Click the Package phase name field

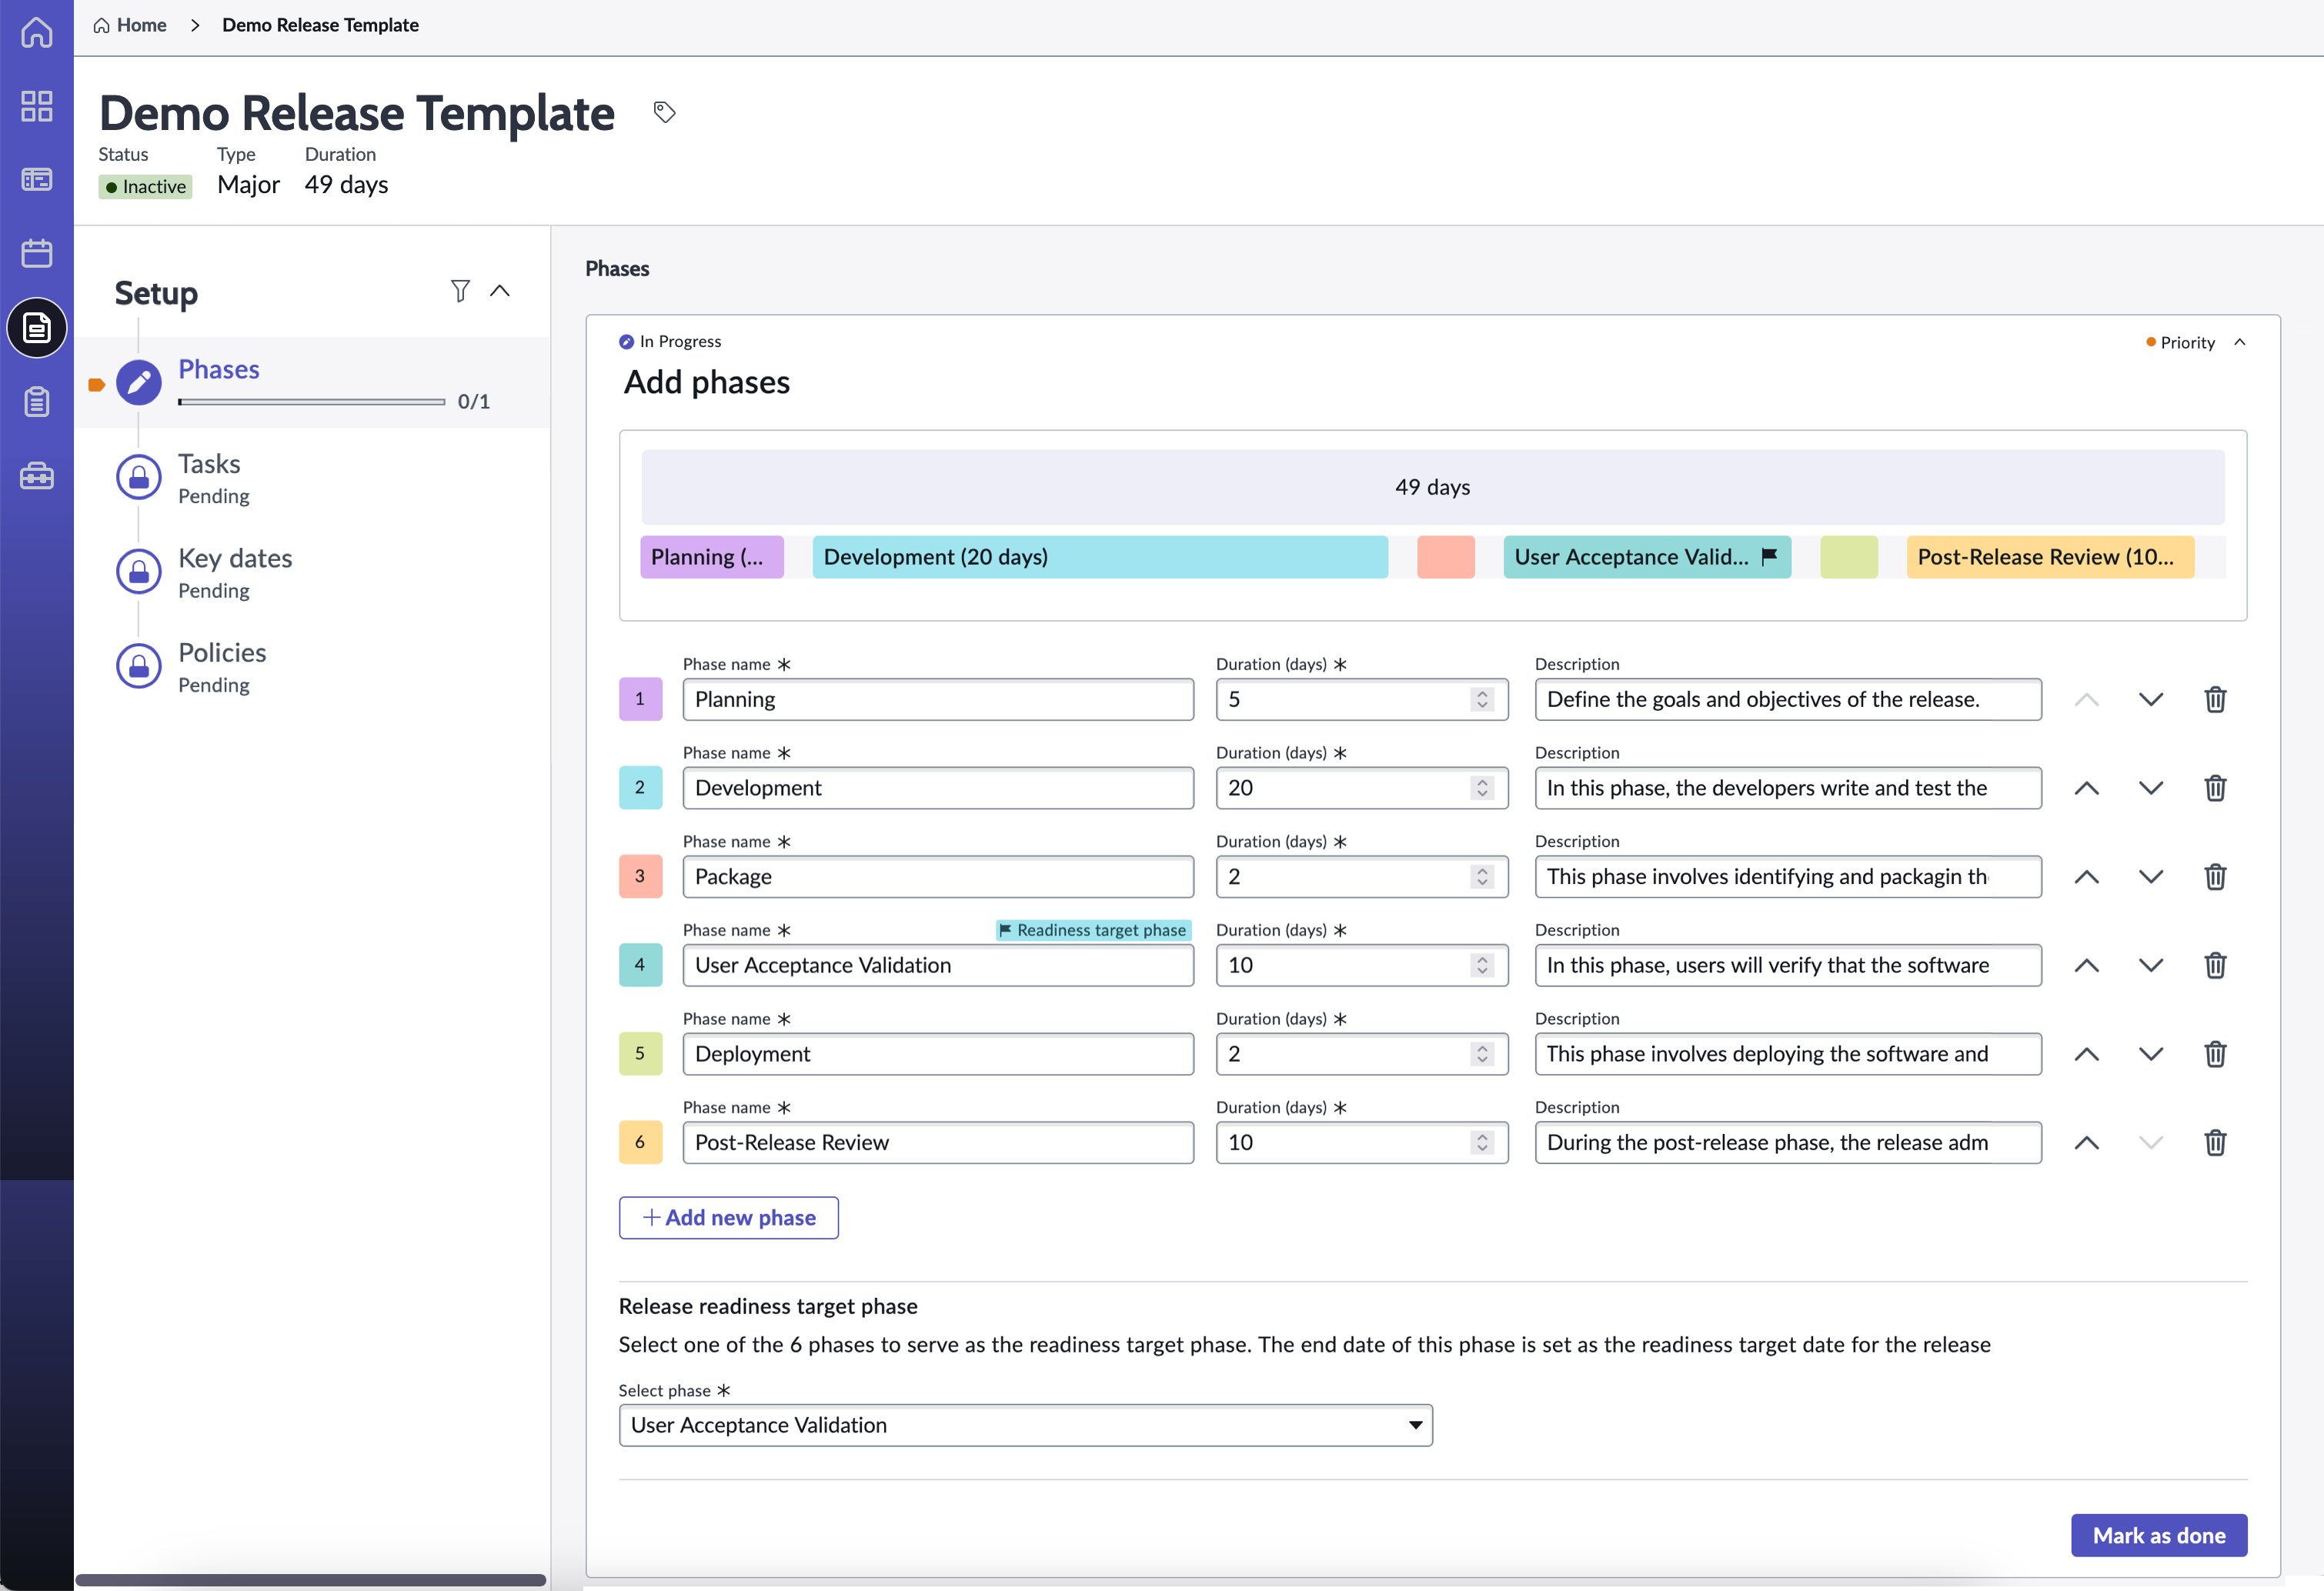[x=937, y=876]
